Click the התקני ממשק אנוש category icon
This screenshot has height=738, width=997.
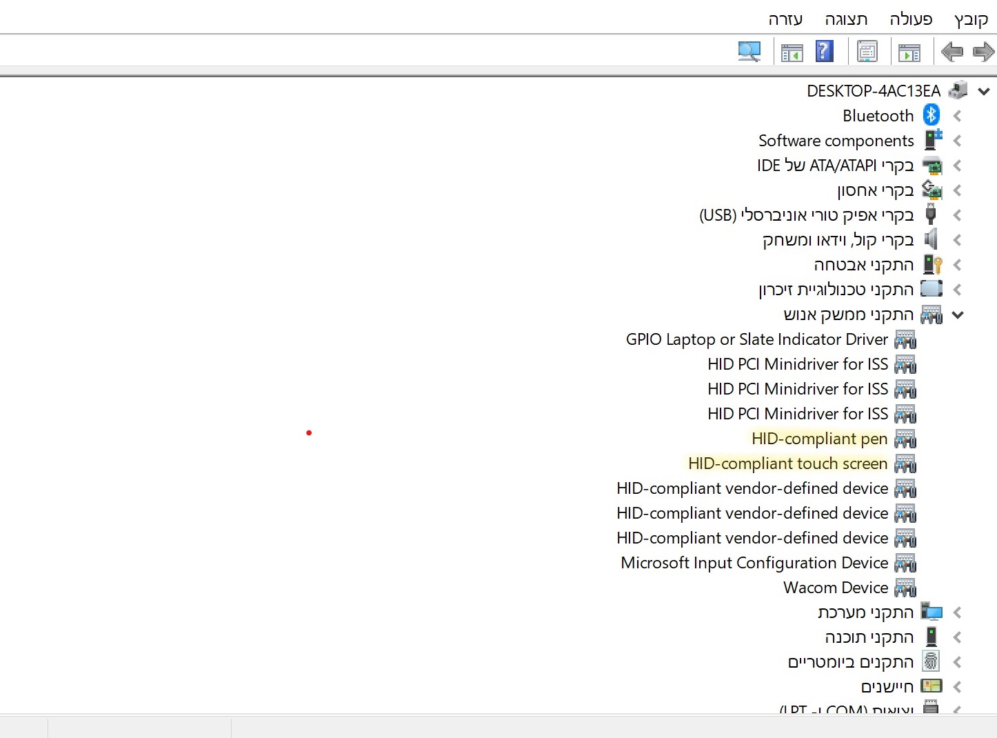[931, 315]
